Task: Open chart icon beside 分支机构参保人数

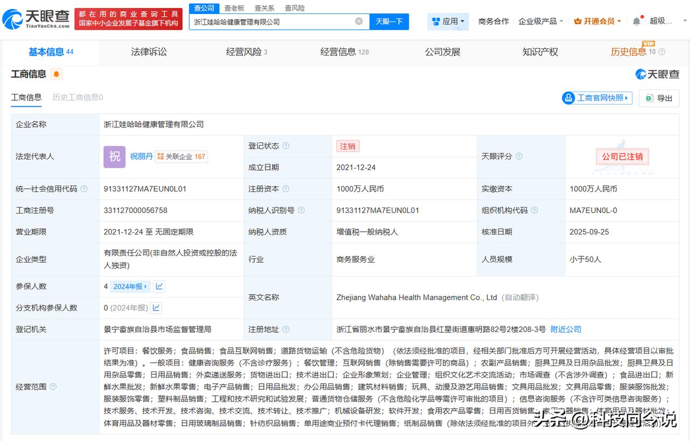Action: coord(156,308)
